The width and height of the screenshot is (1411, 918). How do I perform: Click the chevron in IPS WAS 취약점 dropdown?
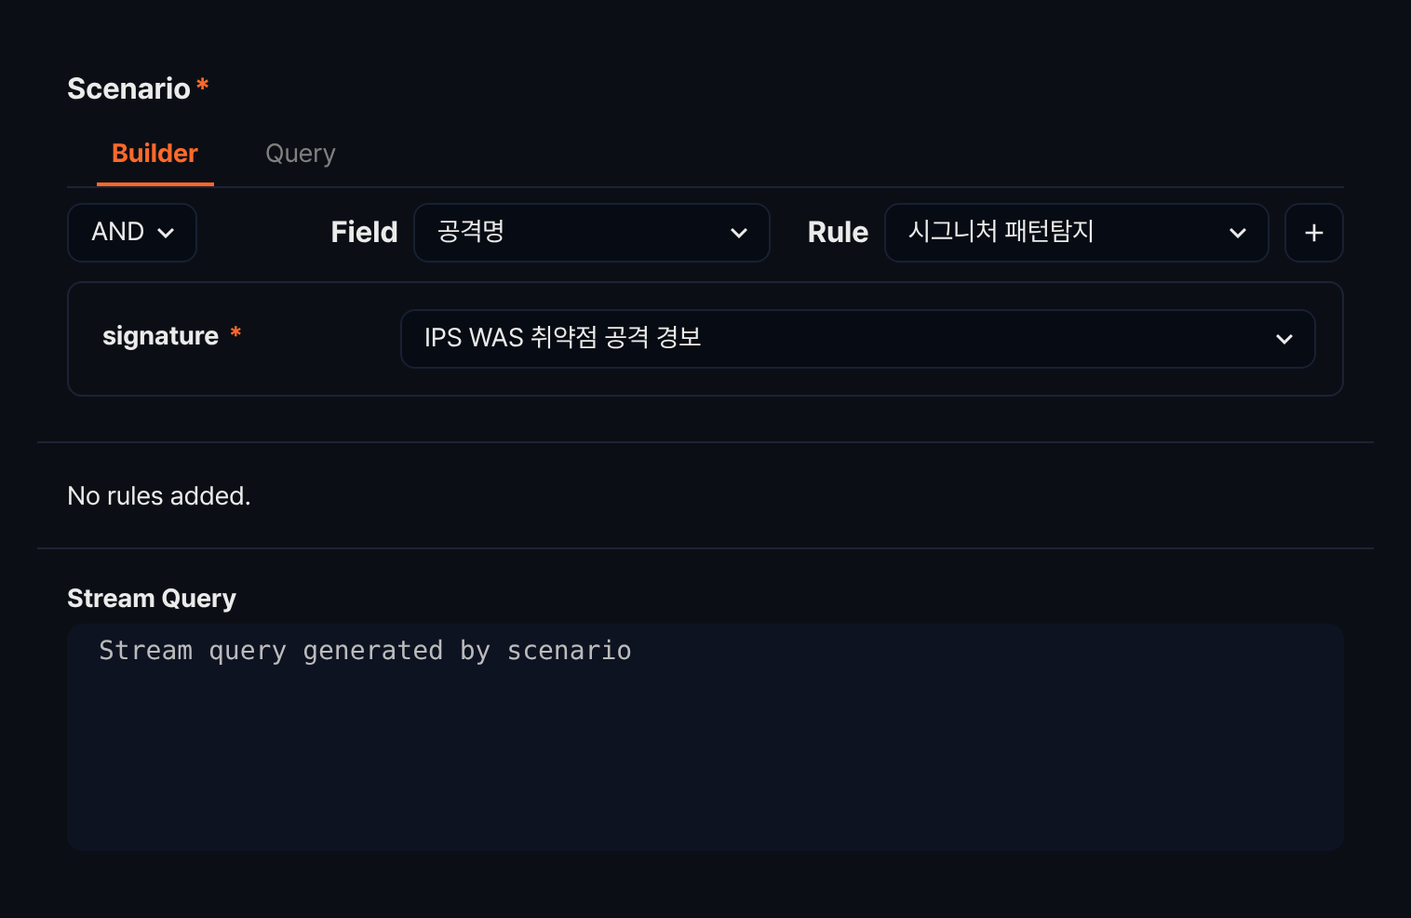pyautogui.click(x=1284, y=339)
